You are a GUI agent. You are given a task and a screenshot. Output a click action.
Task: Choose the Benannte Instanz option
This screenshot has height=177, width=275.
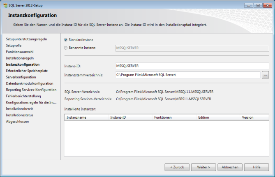66,48
